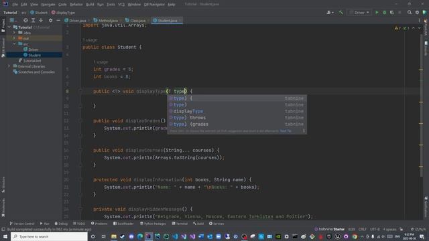Viewport: 429px width, 241px height.
Task: Open the DB Navigator menu
Action: coord(154,5)
